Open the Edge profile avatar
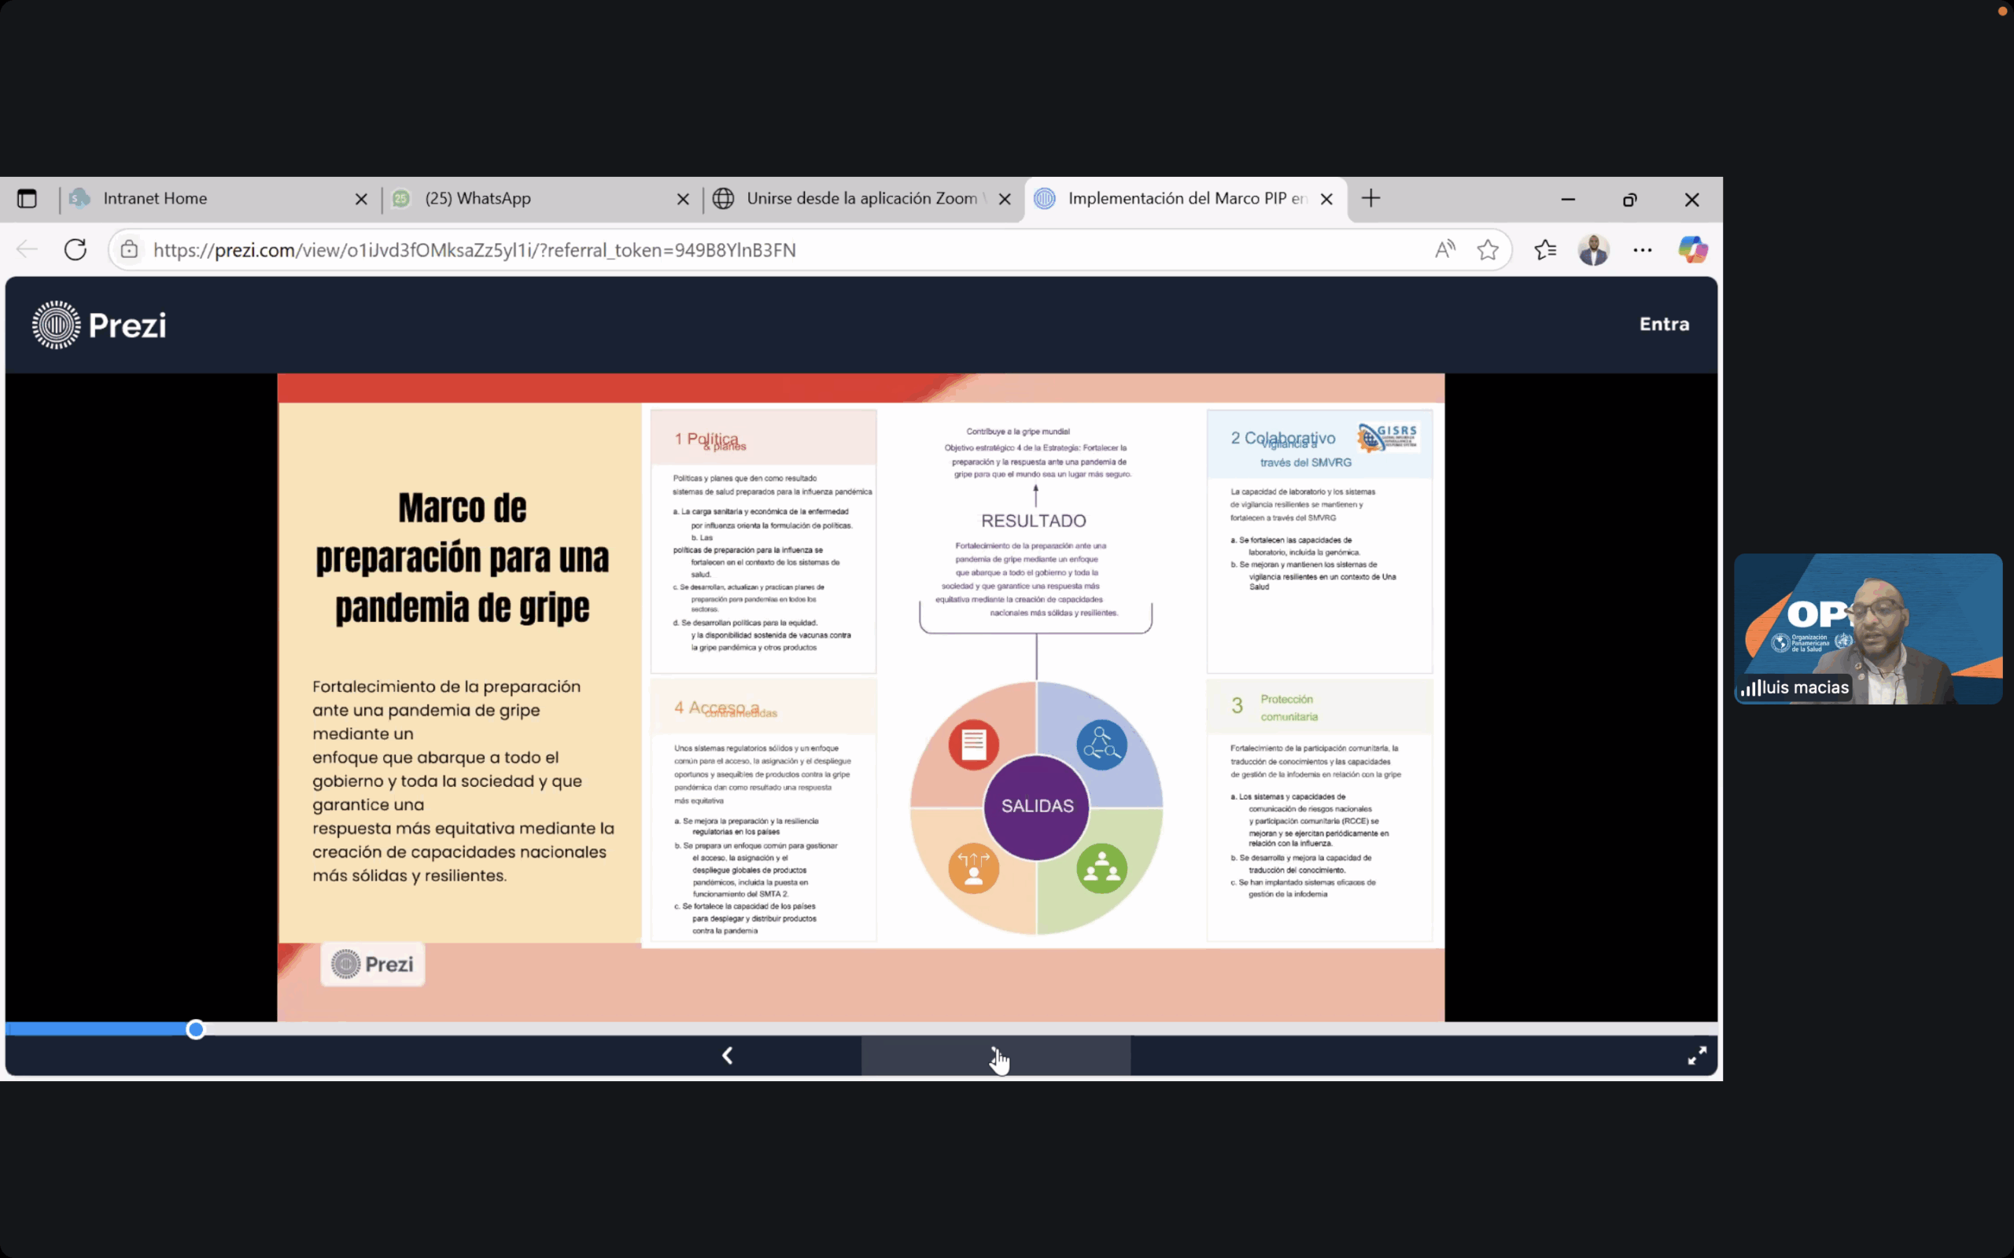The width and height of the screenshot is (2014, 1258). (x=1593, y=249)
